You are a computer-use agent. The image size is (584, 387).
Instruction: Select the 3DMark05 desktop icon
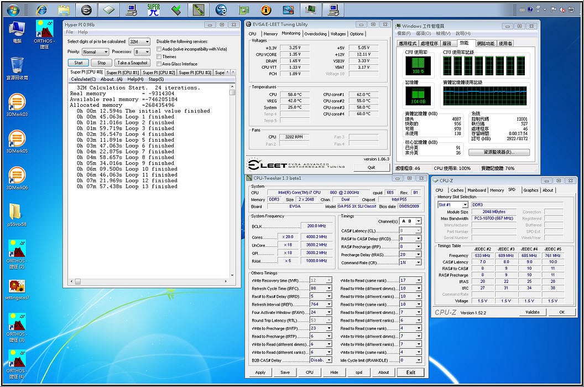click(17, 141)
